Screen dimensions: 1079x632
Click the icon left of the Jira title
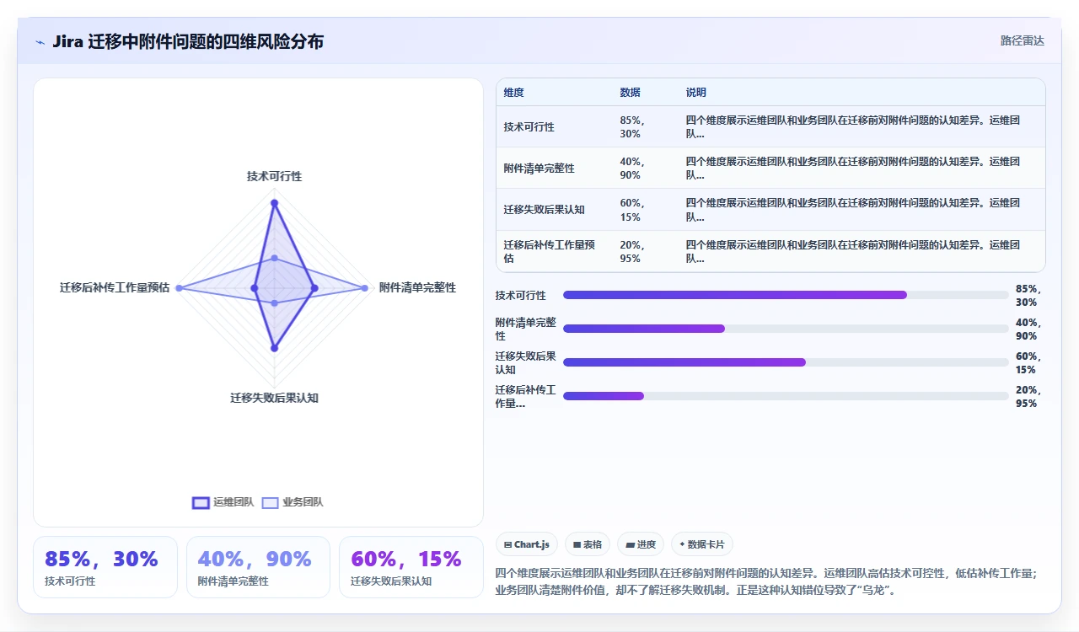40,42
